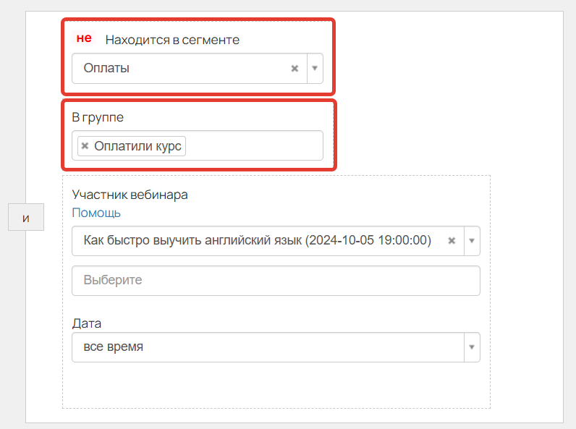Click the «Оплаты» selected value field
Screen dimensions: 576x429
[189, 68]
